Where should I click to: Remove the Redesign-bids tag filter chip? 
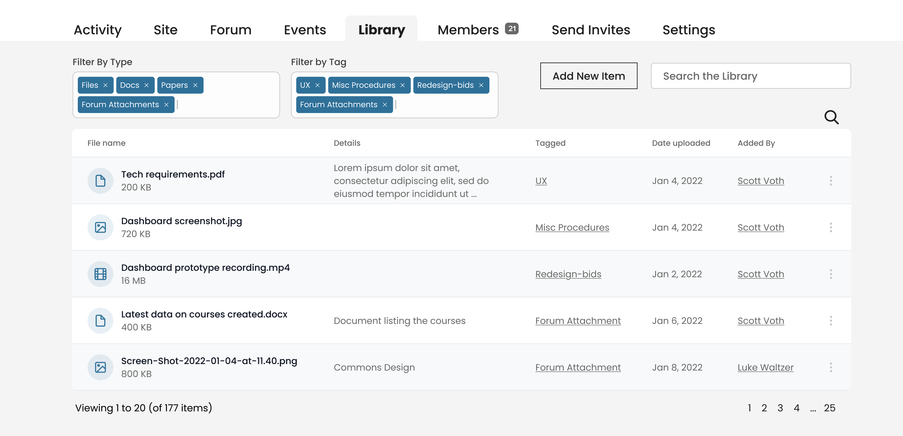pos(481,85)
